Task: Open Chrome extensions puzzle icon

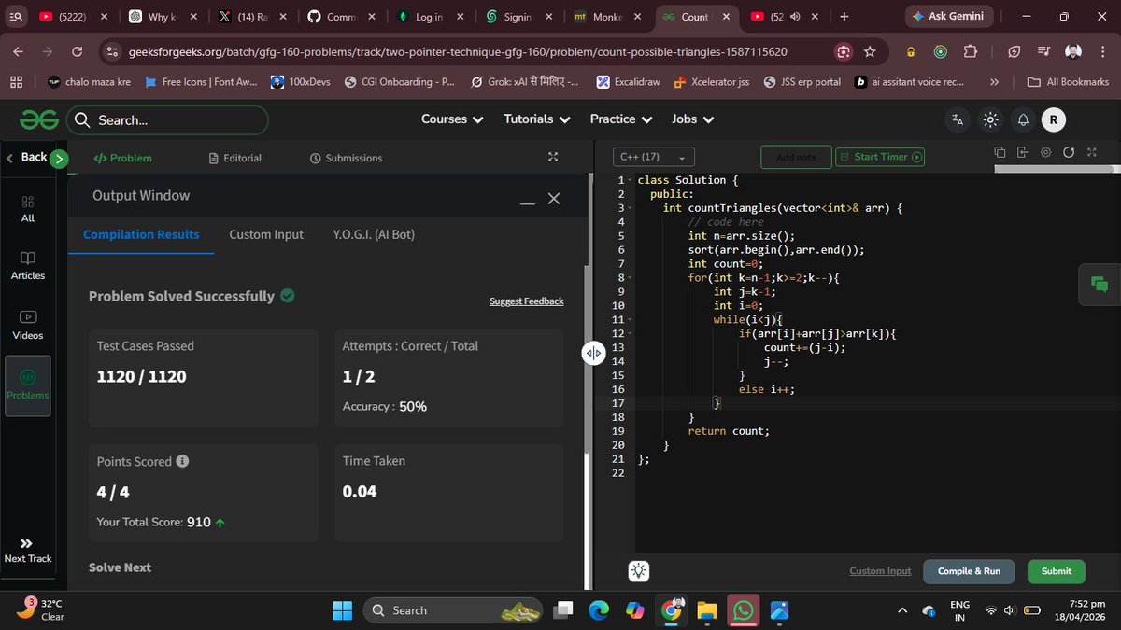Action: 971,51
